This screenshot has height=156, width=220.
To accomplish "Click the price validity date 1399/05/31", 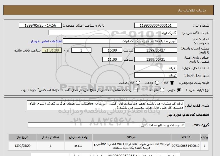I will (156, 59).
